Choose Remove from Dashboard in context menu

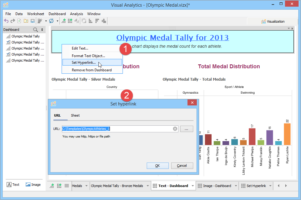(92, 70)
